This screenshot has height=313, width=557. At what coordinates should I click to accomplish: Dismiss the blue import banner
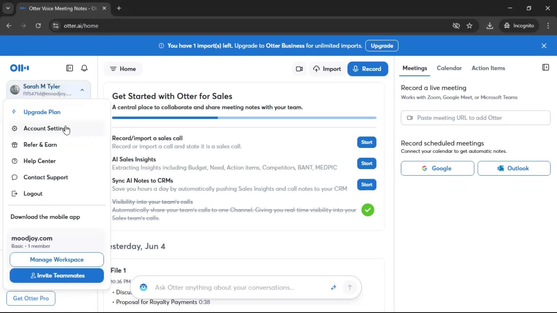544,46
